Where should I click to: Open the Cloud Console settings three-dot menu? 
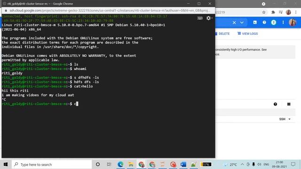pos(283,23)
